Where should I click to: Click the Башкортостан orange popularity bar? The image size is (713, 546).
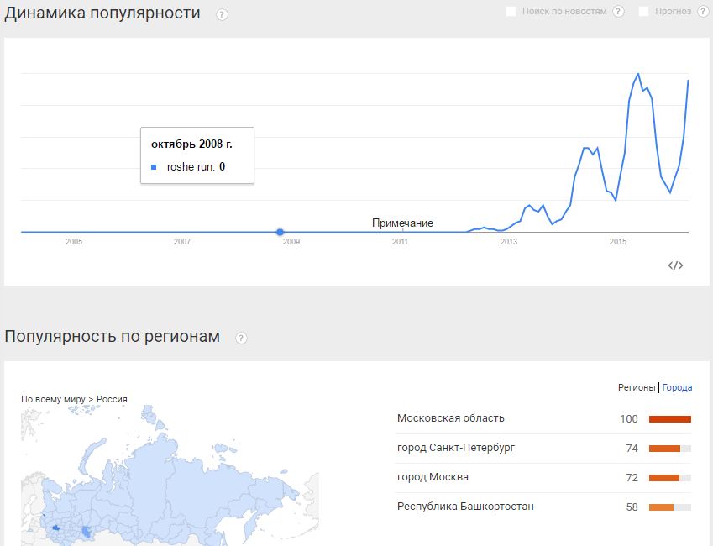[x=661, y=507]
